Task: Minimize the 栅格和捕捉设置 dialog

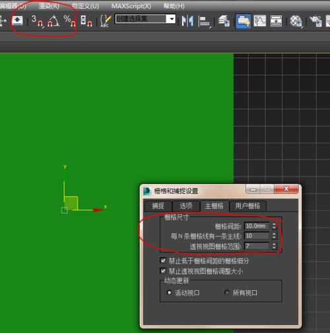Action: [253, 189]
